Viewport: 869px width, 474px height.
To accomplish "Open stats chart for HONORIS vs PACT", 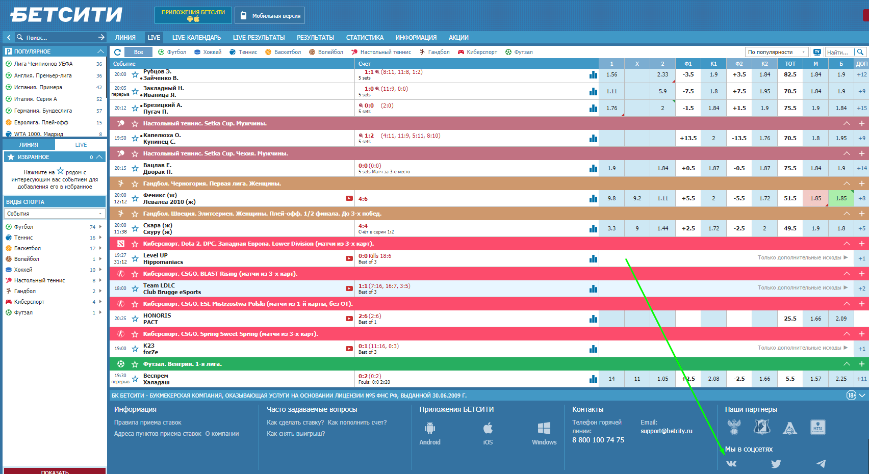I will click(x=593, y=319).
